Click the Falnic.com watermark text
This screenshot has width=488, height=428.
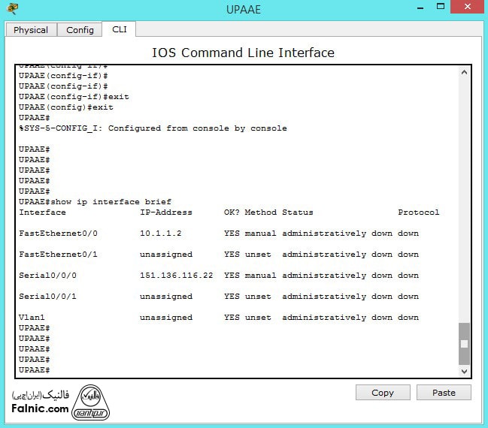click(40, 409)
